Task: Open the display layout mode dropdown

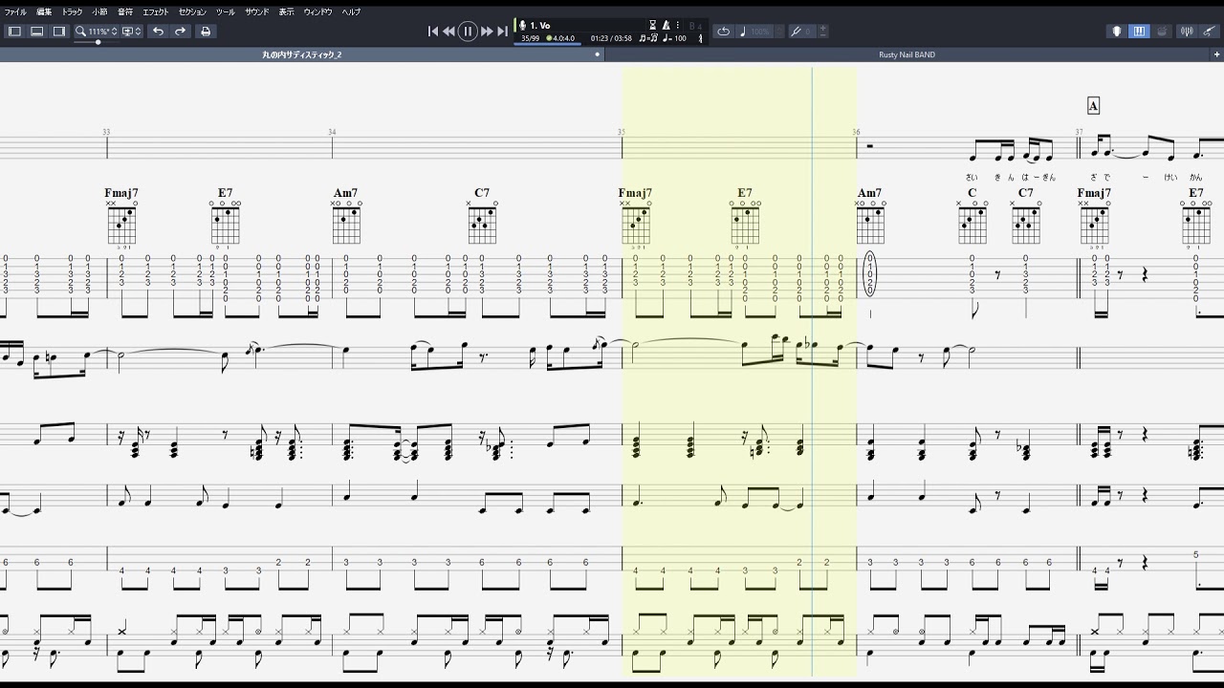Action: (x=131, y=32)
